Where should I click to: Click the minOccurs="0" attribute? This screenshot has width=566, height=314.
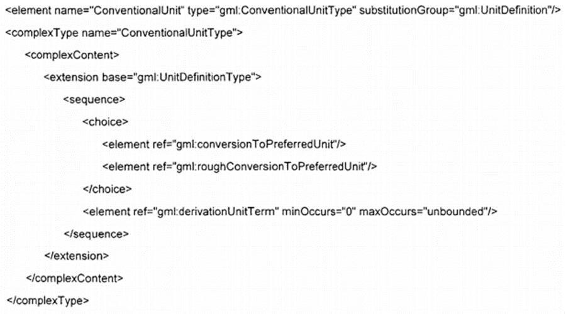[x=319, y=212]
